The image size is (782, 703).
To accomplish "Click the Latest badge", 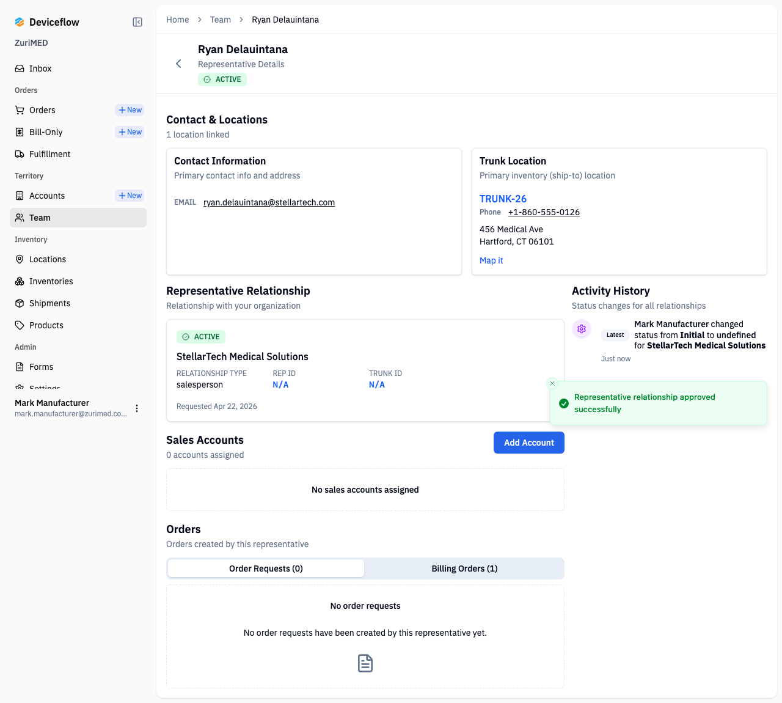I will coord(615,335).
